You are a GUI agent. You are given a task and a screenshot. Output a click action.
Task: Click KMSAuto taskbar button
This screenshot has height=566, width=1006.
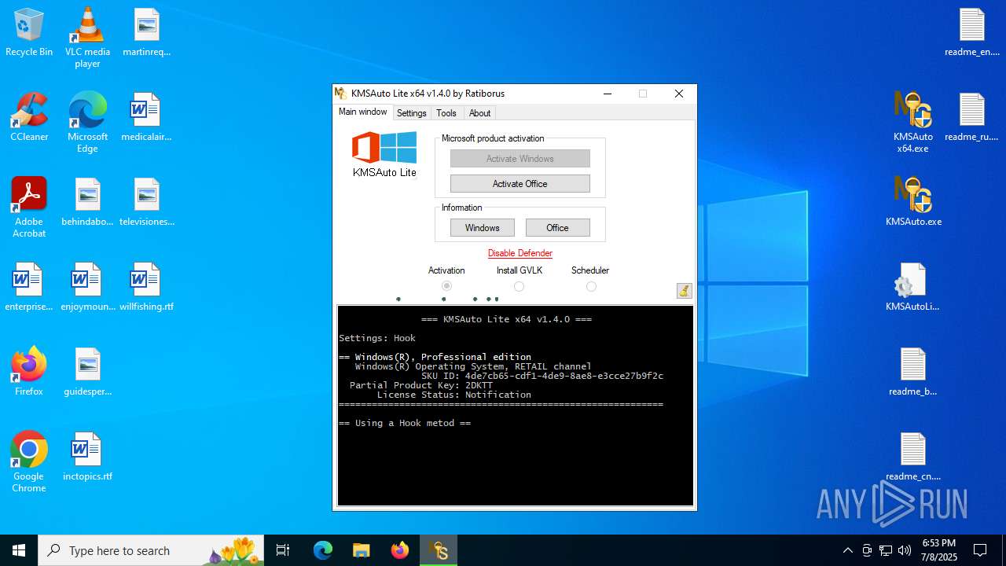click(439, 550)
